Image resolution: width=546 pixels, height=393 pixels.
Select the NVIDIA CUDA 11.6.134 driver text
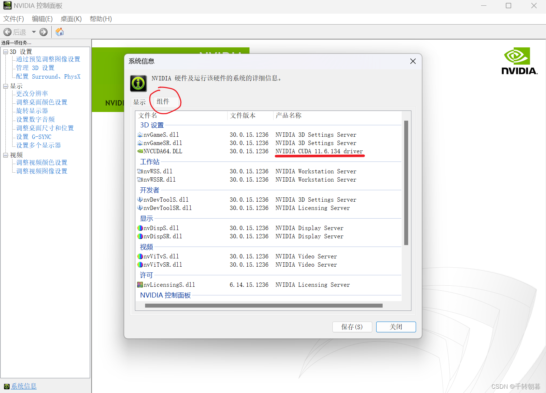click(319, 151)
